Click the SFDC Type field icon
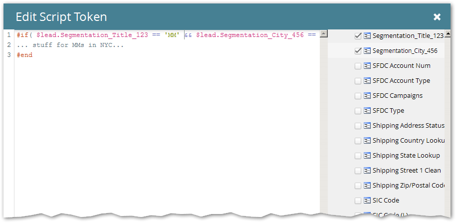This screenshot has height=223, width=456. pos(367,111)
